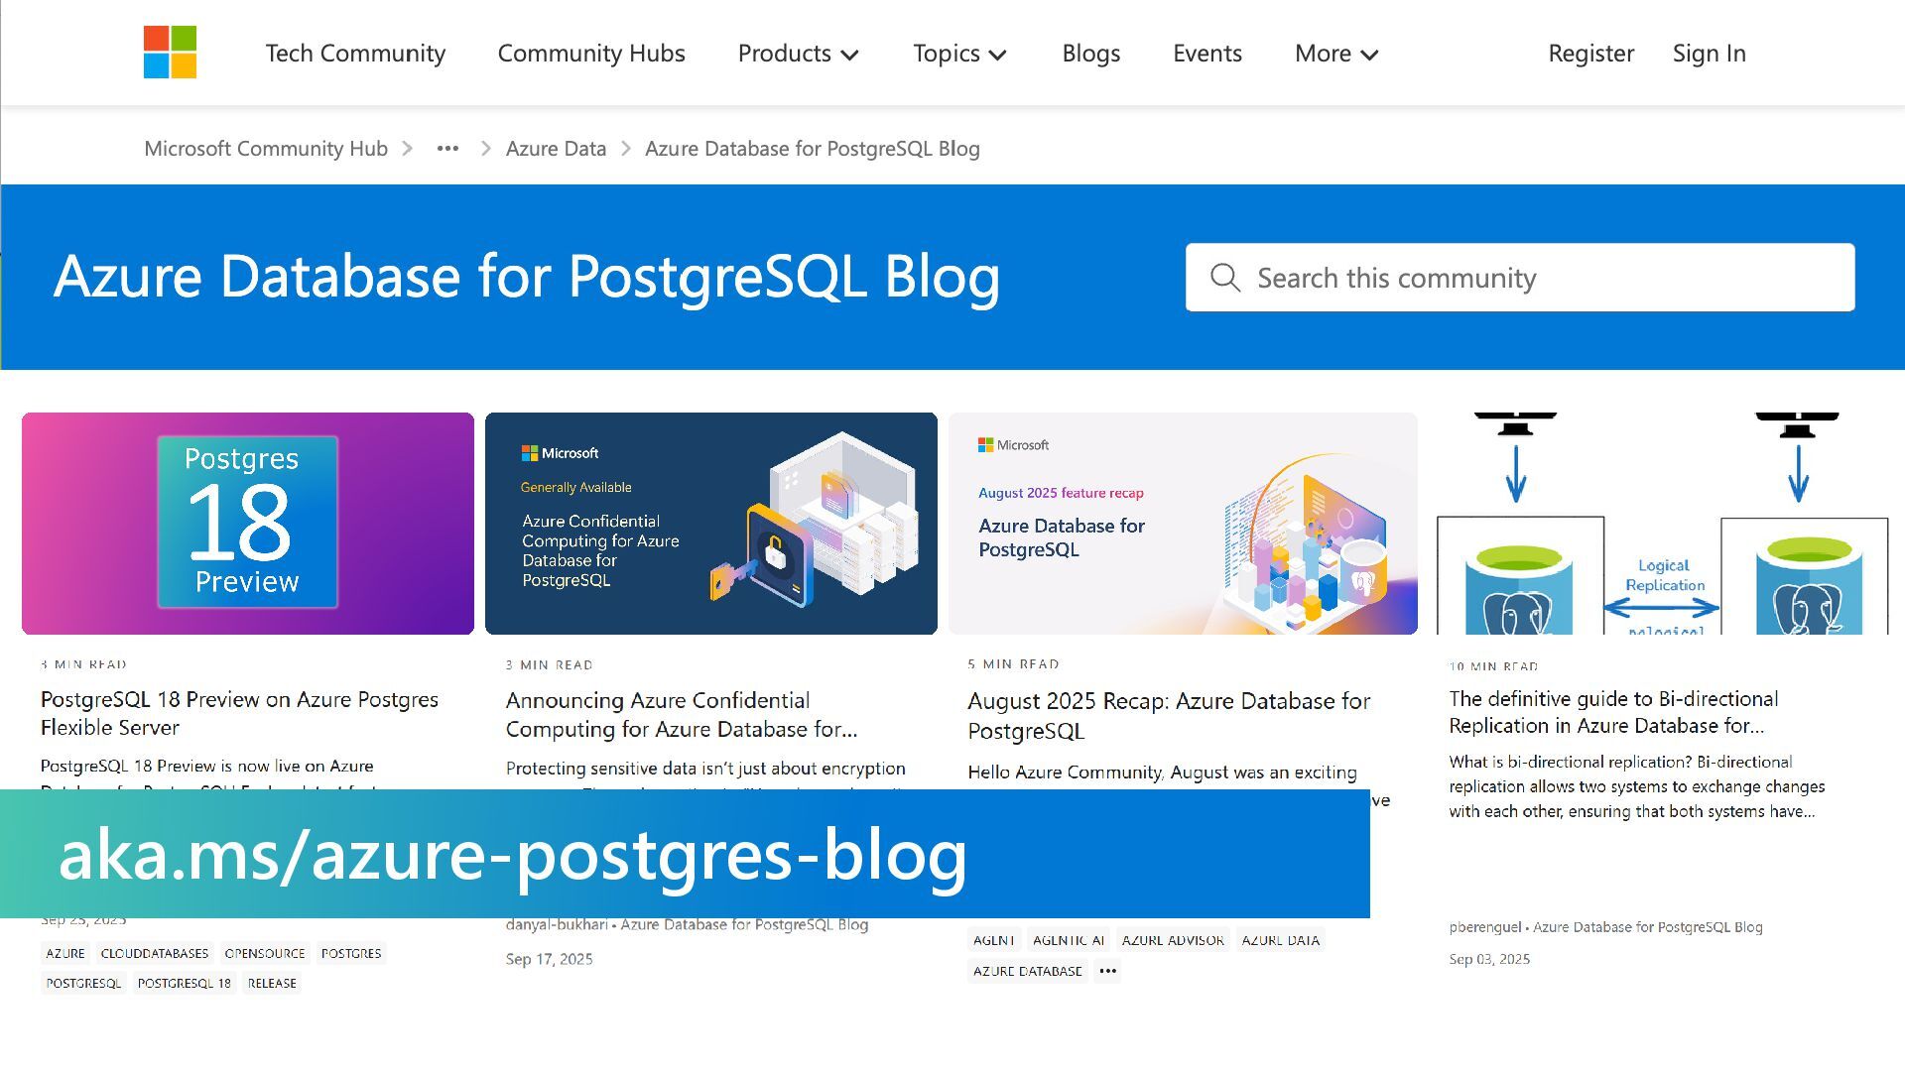Image resolution: width=1905 pixels, height=1071 pixels.
Task: Expand the Products dropdown menu
Action: coord(798,54)
